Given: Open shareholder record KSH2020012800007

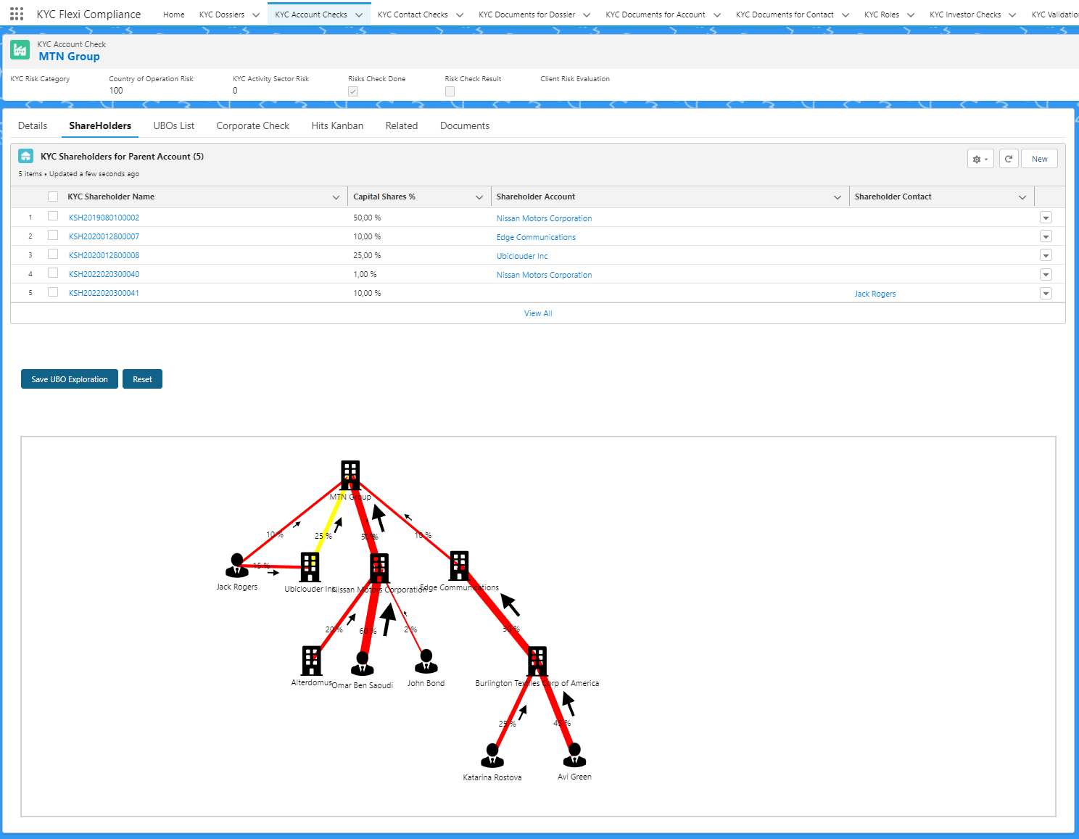Looking at the screenshot, I should 104,236.
